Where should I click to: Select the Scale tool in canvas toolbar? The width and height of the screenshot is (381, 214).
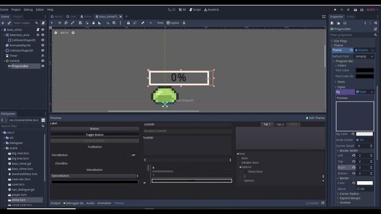[x=73, y=23]
